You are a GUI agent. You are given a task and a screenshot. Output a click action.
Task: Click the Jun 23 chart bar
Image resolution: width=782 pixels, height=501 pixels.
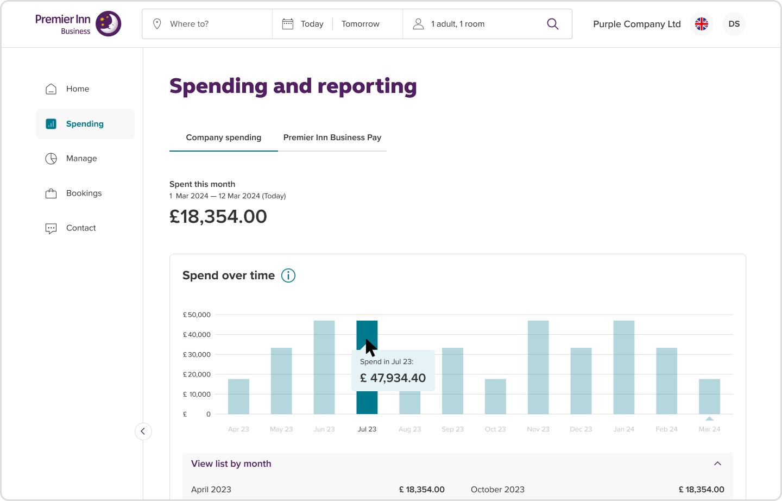[x=324, y=367]
